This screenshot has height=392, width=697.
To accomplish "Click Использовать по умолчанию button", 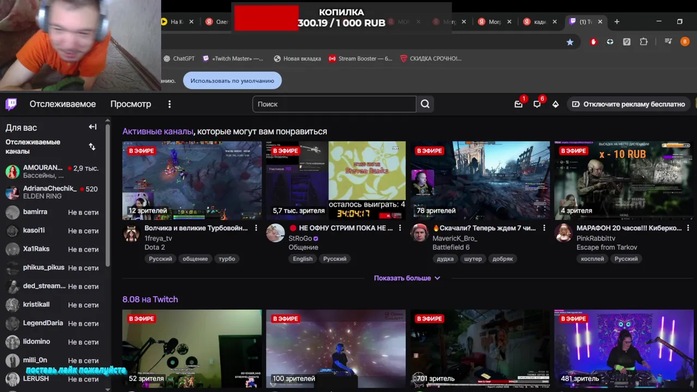I will [233, 81].
